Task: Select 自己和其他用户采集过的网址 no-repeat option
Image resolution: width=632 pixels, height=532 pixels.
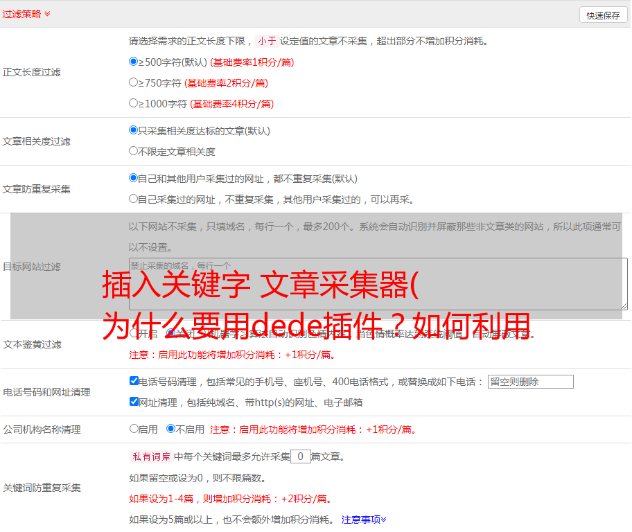Action: pos(134,178)
